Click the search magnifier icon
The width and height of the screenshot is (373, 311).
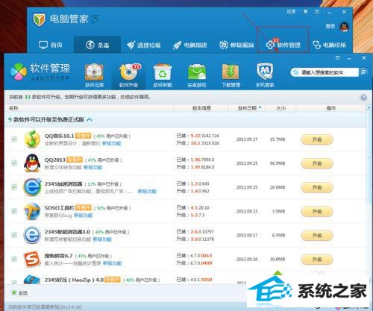[x=363, y=72]
